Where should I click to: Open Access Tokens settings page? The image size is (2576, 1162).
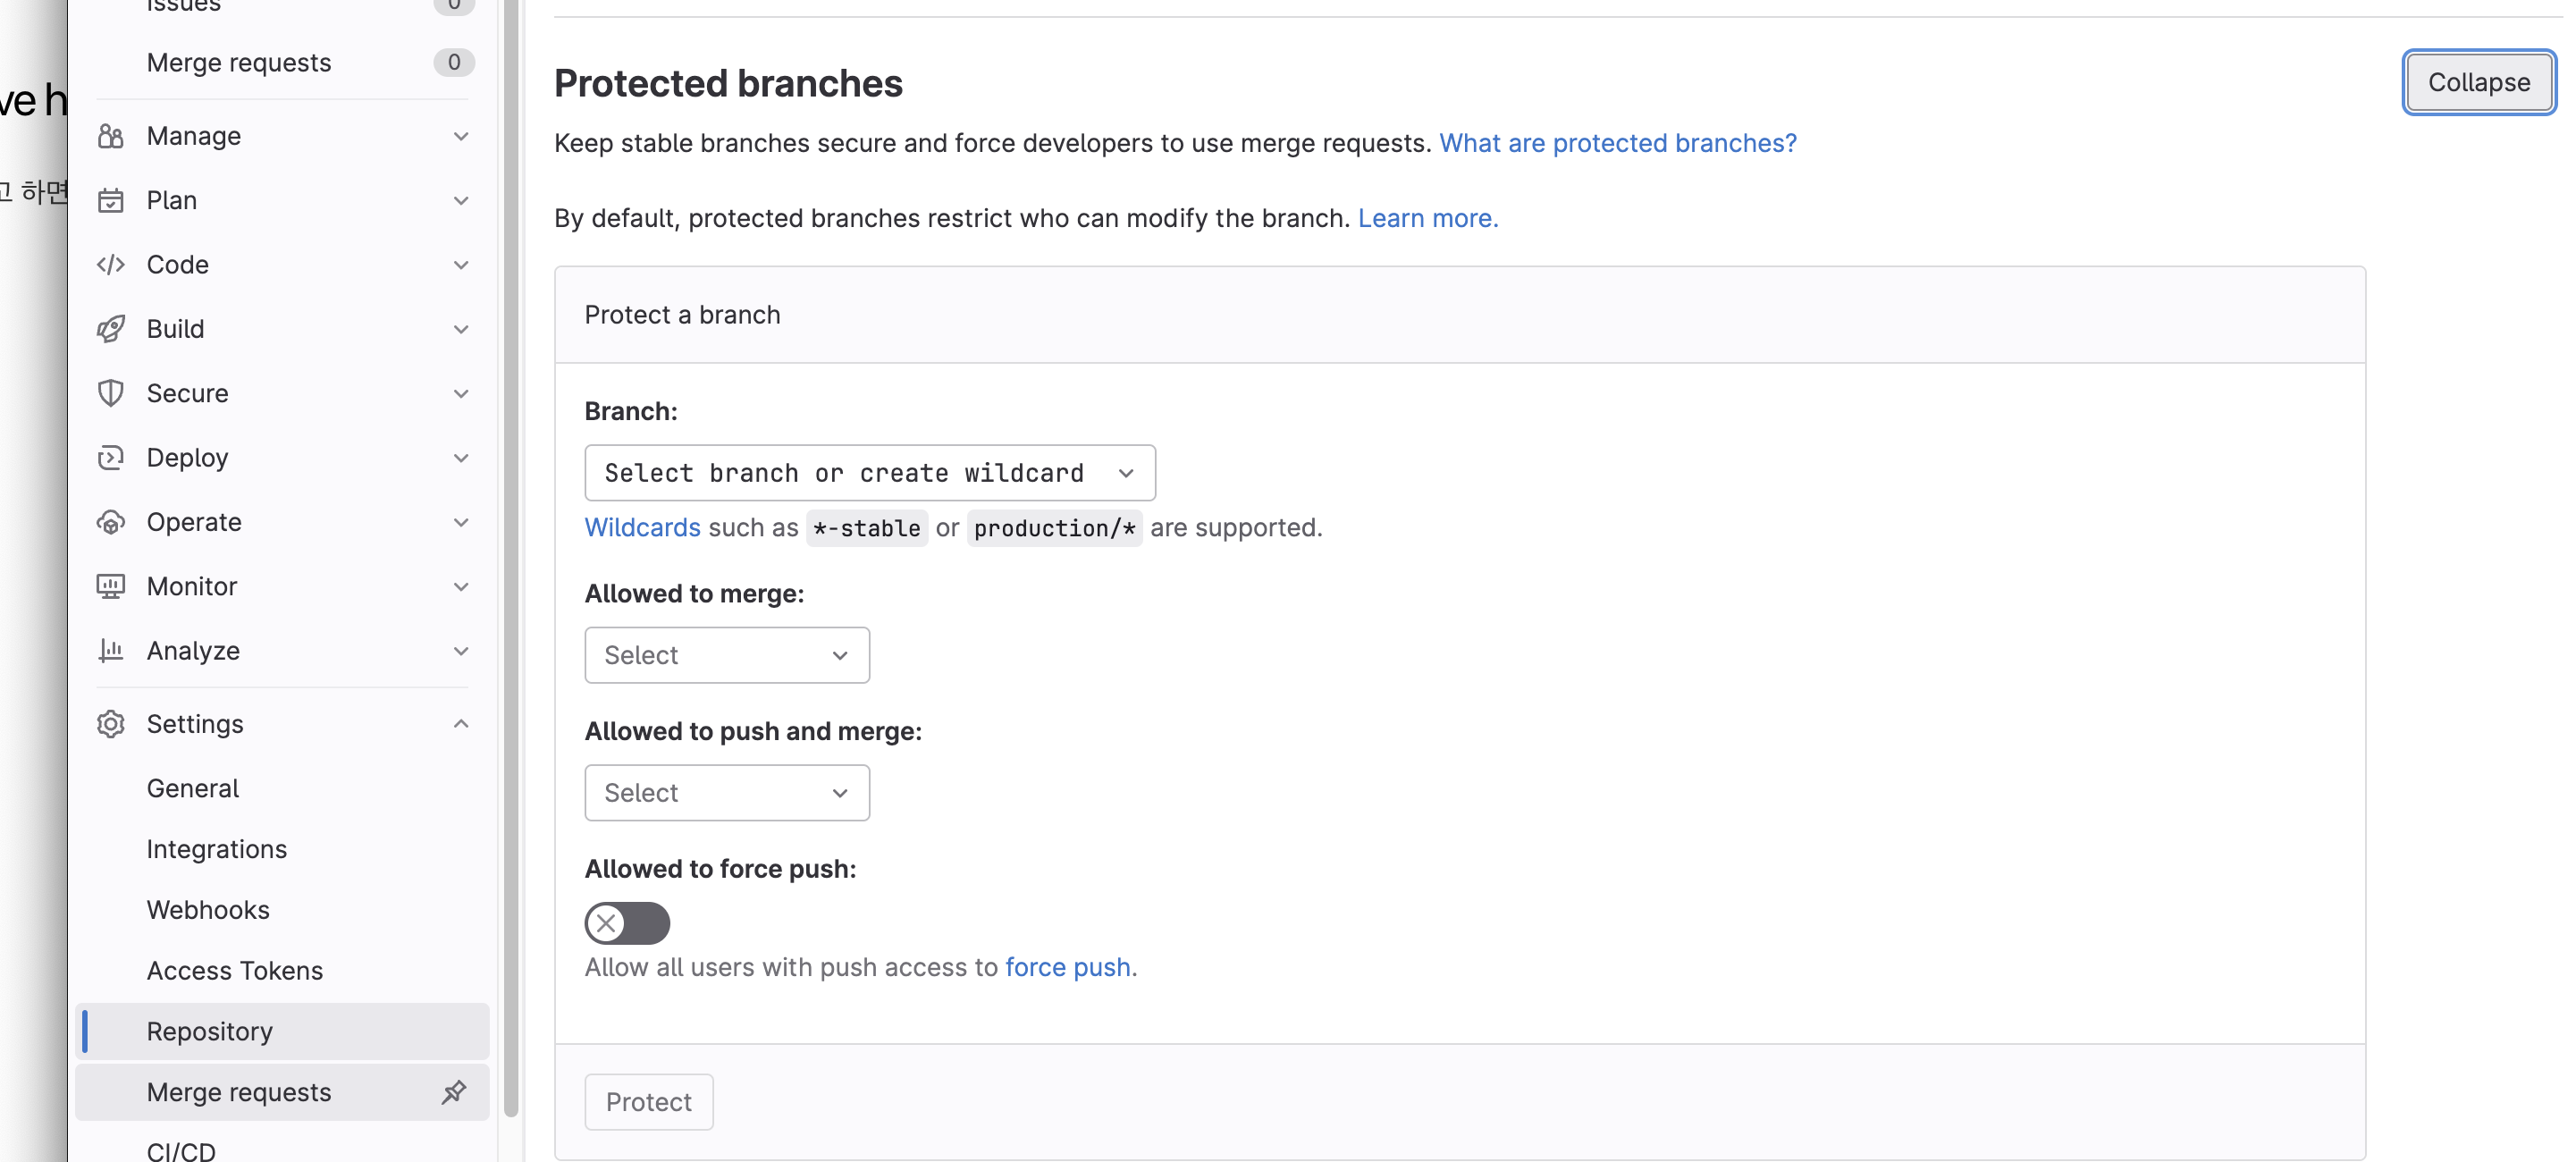point(234,970)
